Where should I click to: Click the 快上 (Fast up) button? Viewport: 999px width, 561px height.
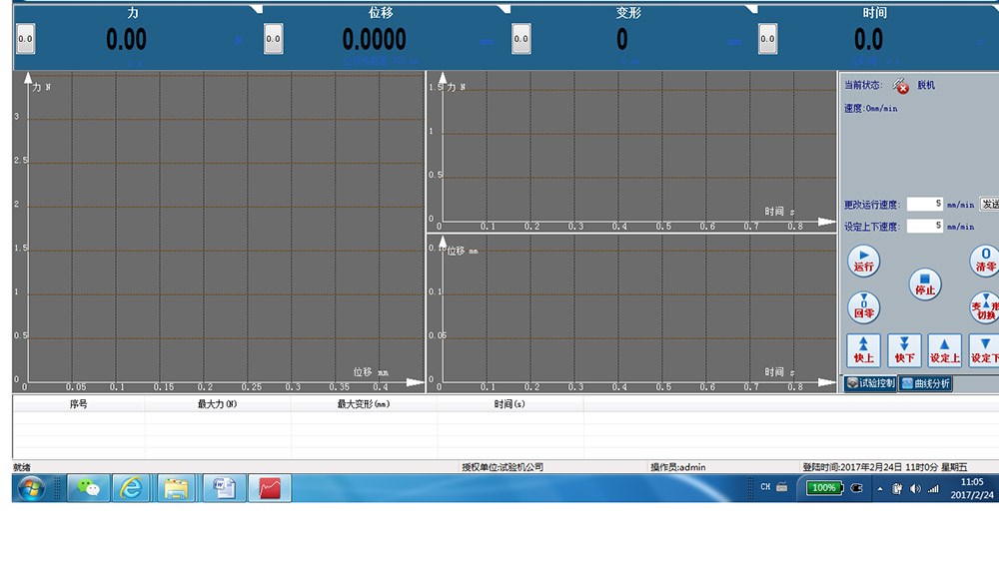pyautogui.click(x=863, y=350)
